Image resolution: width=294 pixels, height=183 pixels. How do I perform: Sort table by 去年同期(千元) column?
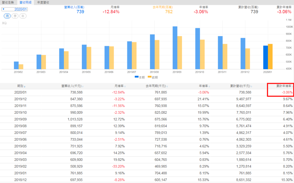(x=157, y=86)
